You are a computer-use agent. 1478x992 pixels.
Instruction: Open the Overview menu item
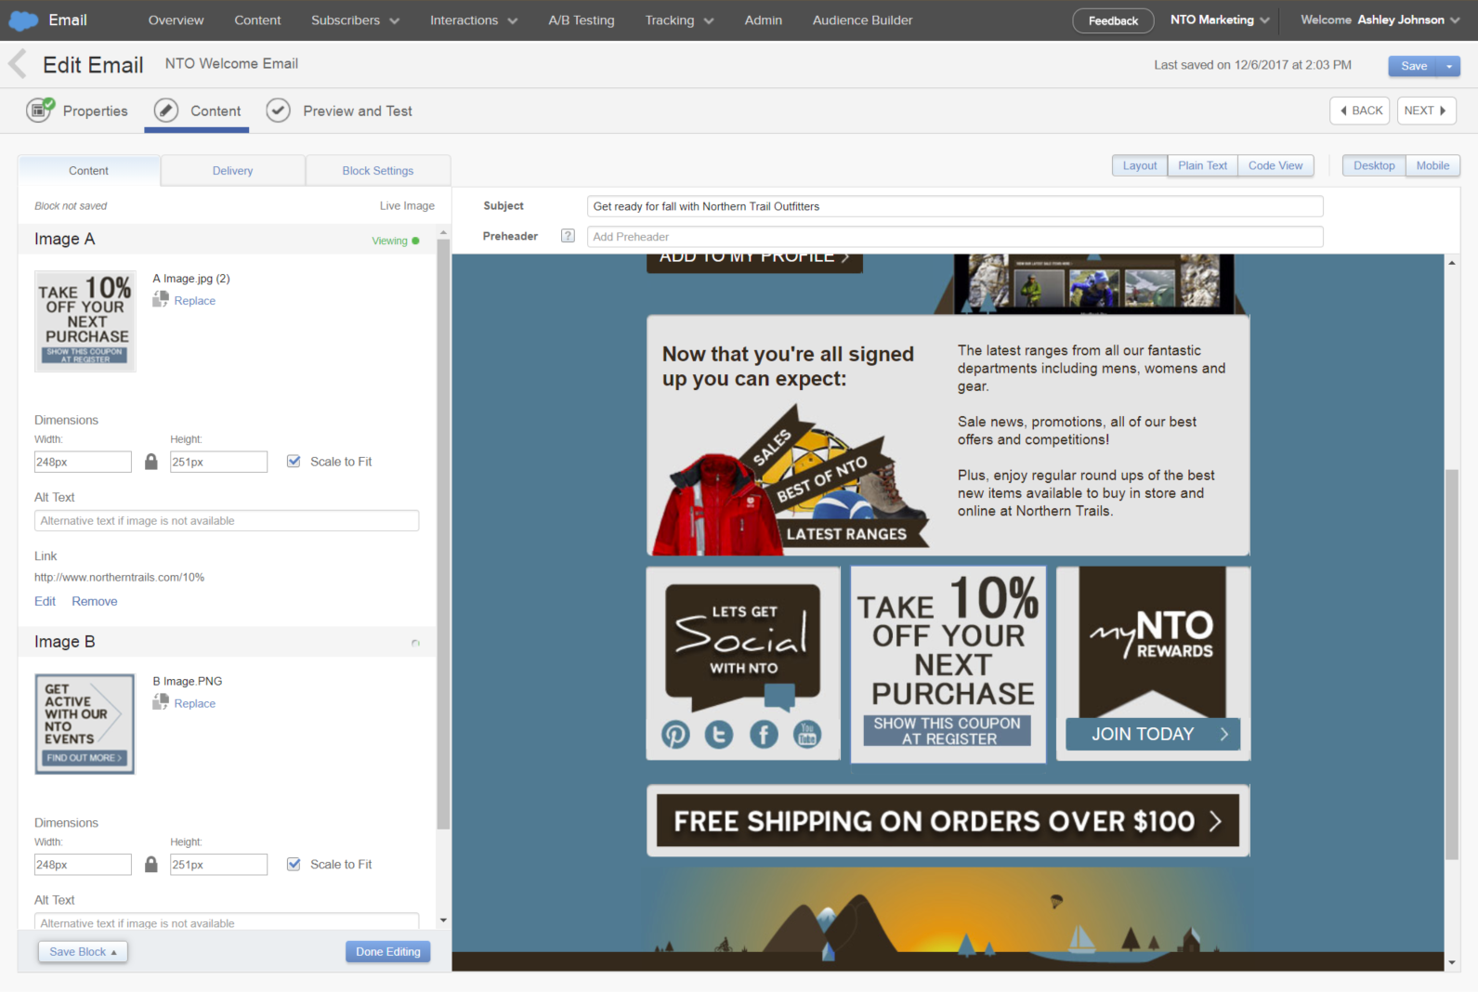pyautogui.click(x=176, y=20)
